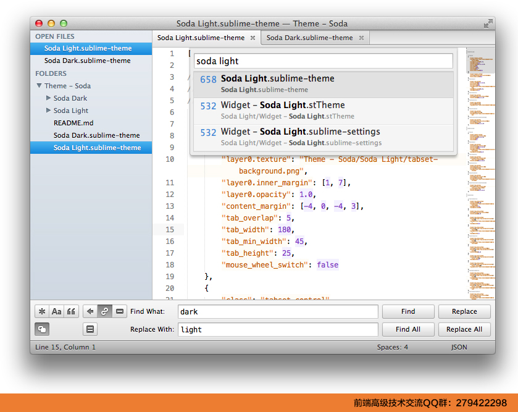Click inside the Replace With field
Viewport: 518px width, 412px height.
278,329
